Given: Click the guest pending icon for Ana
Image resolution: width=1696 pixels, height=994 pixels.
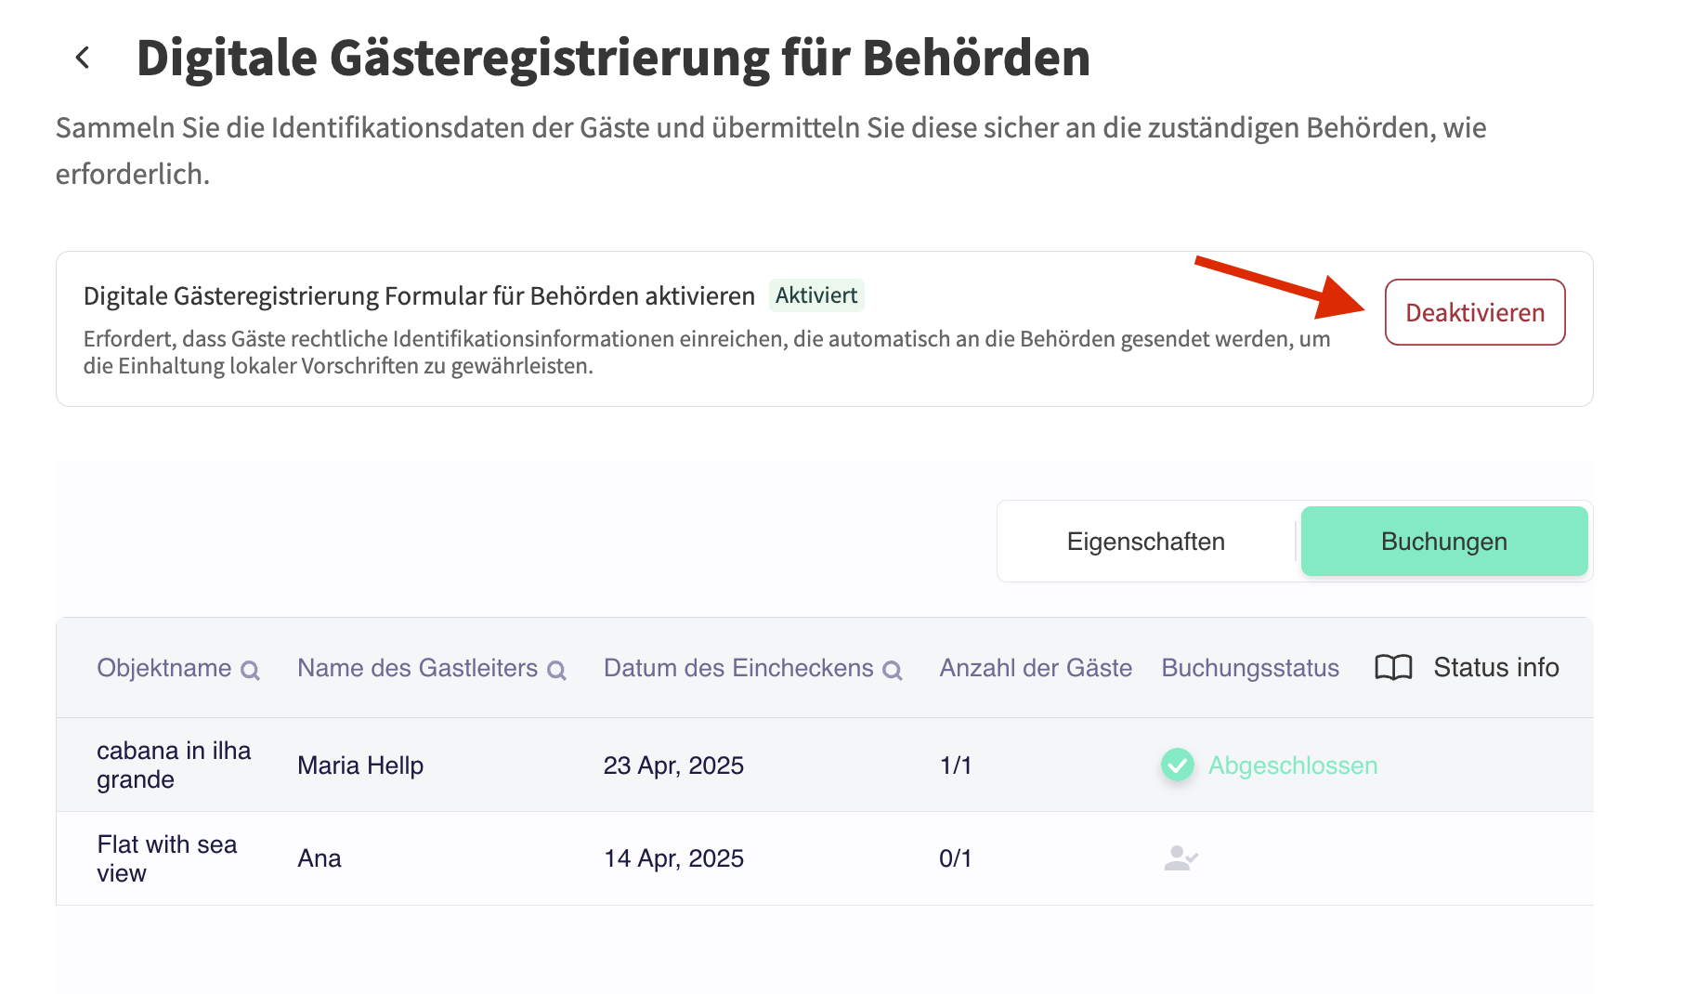Looking at the screenshot, I should (x=1181, y=857).
